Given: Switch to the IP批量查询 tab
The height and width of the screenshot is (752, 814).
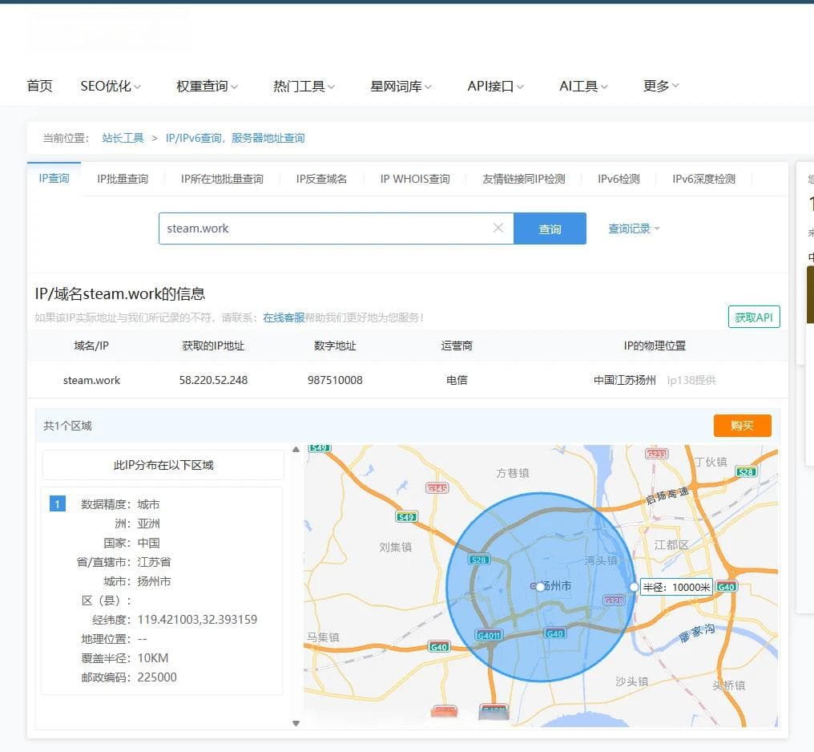Looking at the screenshot, I should pos(123,179).
